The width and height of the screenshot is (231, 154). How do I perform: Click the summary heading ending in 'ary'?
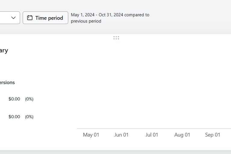coord(4,51)
